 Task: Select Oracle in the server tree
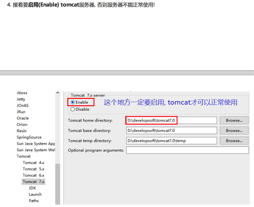coord(23,118)
